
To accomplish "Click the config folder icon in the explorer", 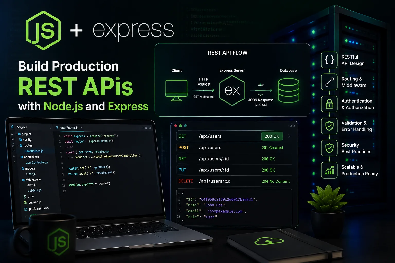I will 21,139.
